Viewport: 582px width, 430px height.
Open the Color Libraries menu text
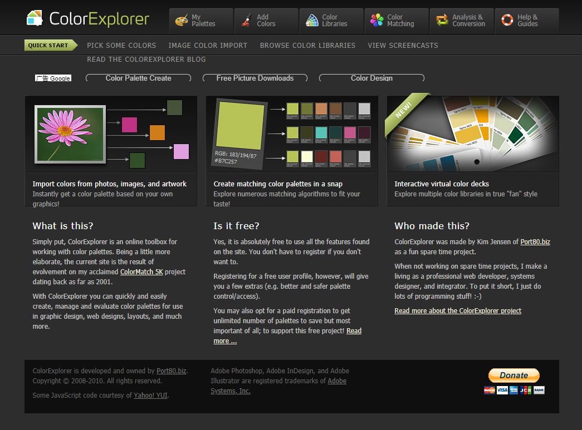point(334,21)
